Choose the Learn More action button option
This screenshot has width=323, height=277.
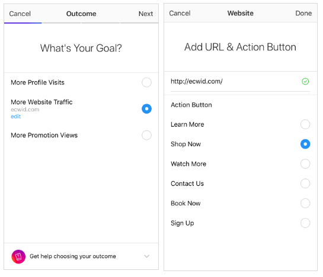point(305,124)
